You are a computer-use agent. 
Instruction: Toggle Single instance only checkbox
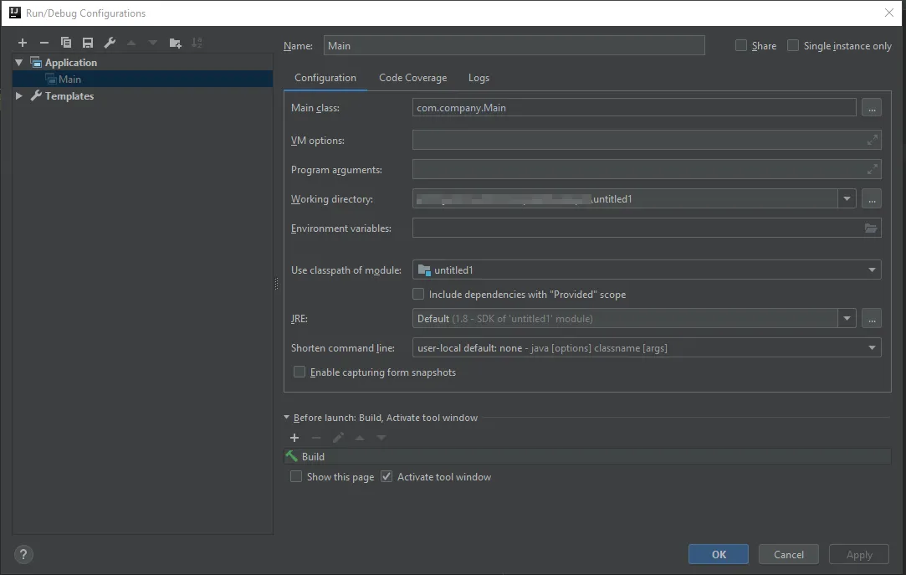(x=793, y=46)
